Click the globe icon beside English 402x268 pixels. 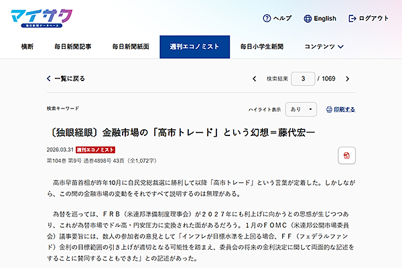click(x=308, y=18)
